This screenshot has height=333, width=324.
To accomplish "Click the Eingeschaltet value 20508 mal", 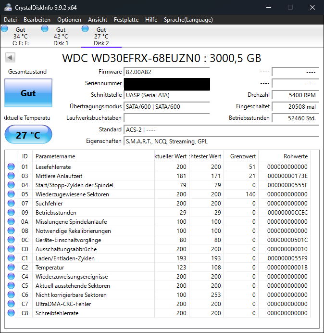I will [296, 106].
